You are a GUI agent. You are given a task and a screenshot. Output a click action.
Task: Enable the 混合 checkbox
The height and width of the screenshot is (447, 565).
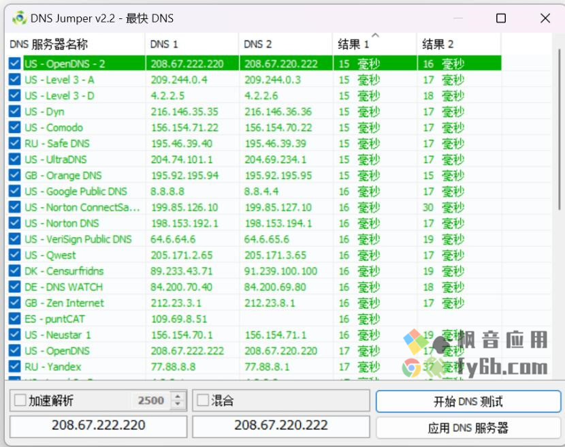(x=203, y=400)
